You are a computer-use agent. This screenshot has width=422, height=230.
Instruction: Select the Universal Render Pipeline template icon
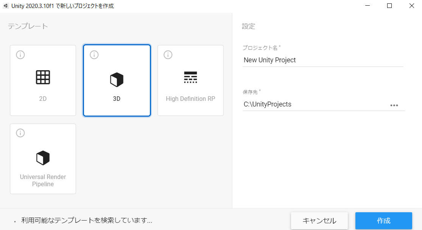point(43,157)
